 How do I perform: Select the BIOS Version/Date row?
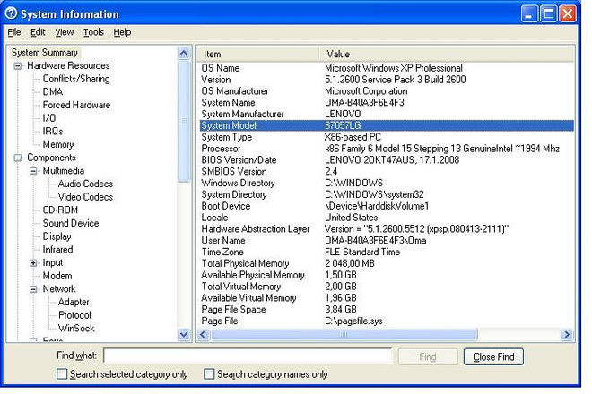click(387, 160)
